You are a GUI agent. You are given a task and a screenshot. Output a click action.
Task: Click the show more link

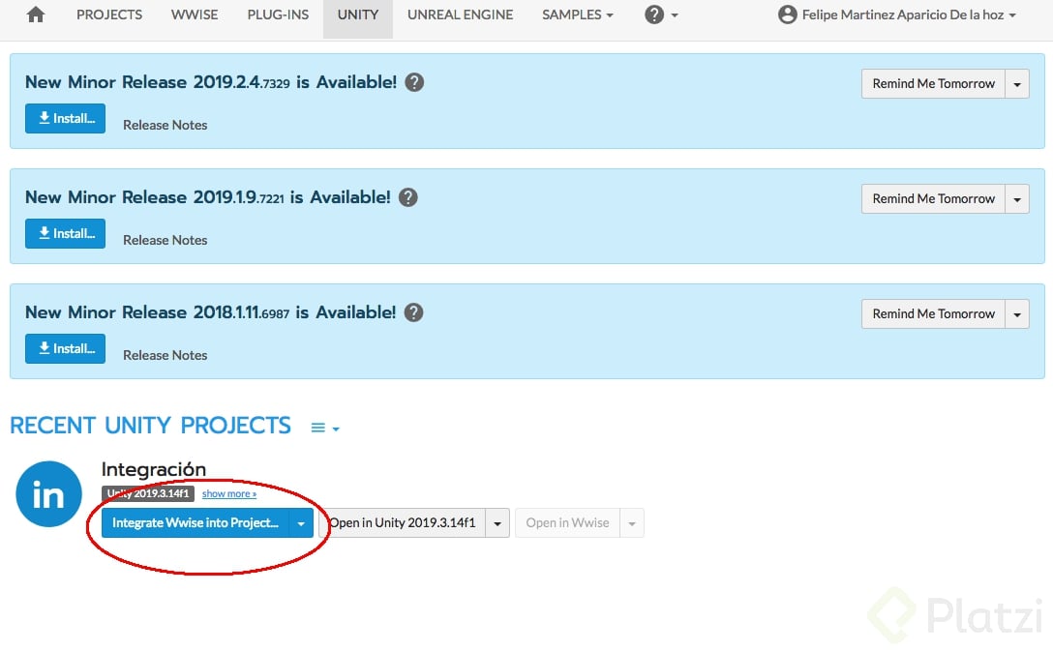point(229,494)
